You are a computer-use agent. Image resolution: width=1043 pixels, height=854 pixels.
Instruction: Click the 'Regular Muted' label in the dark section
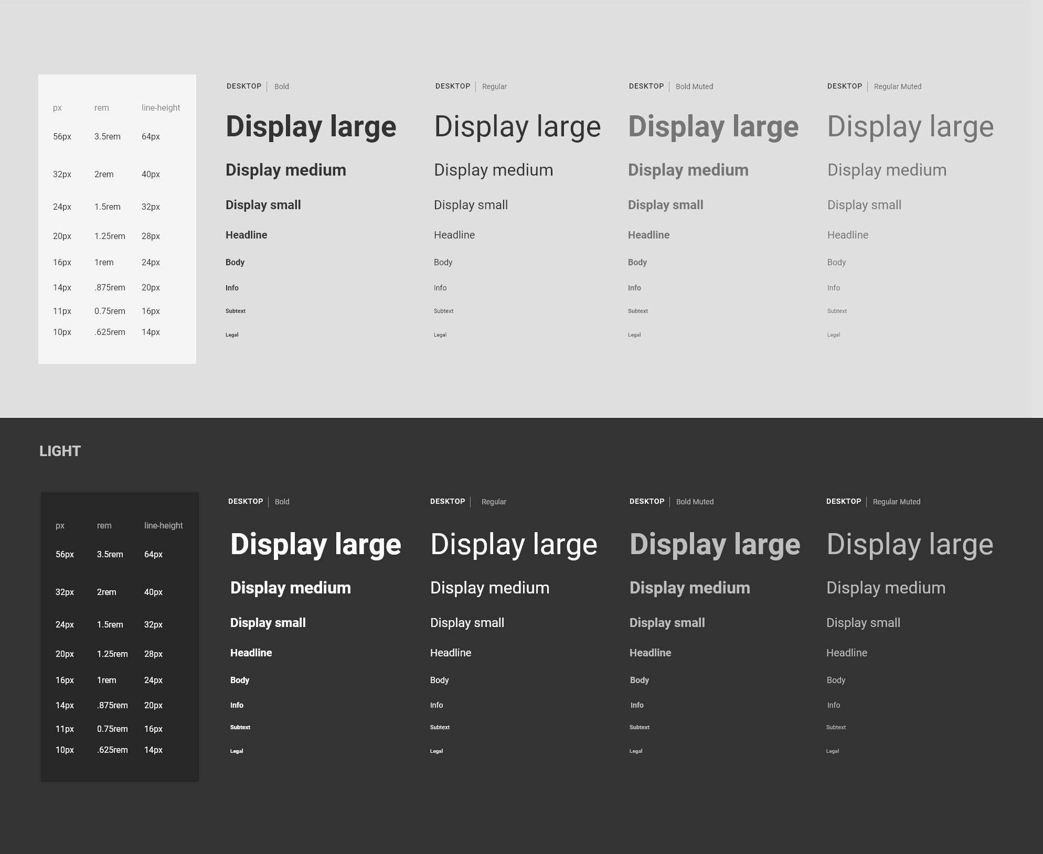896,502
